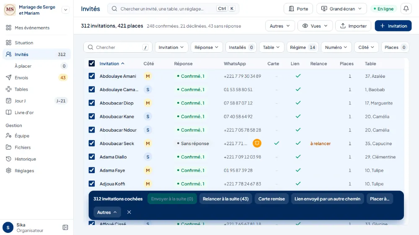
Task: Expand the event switcher chevron
Action: [65, 10]
